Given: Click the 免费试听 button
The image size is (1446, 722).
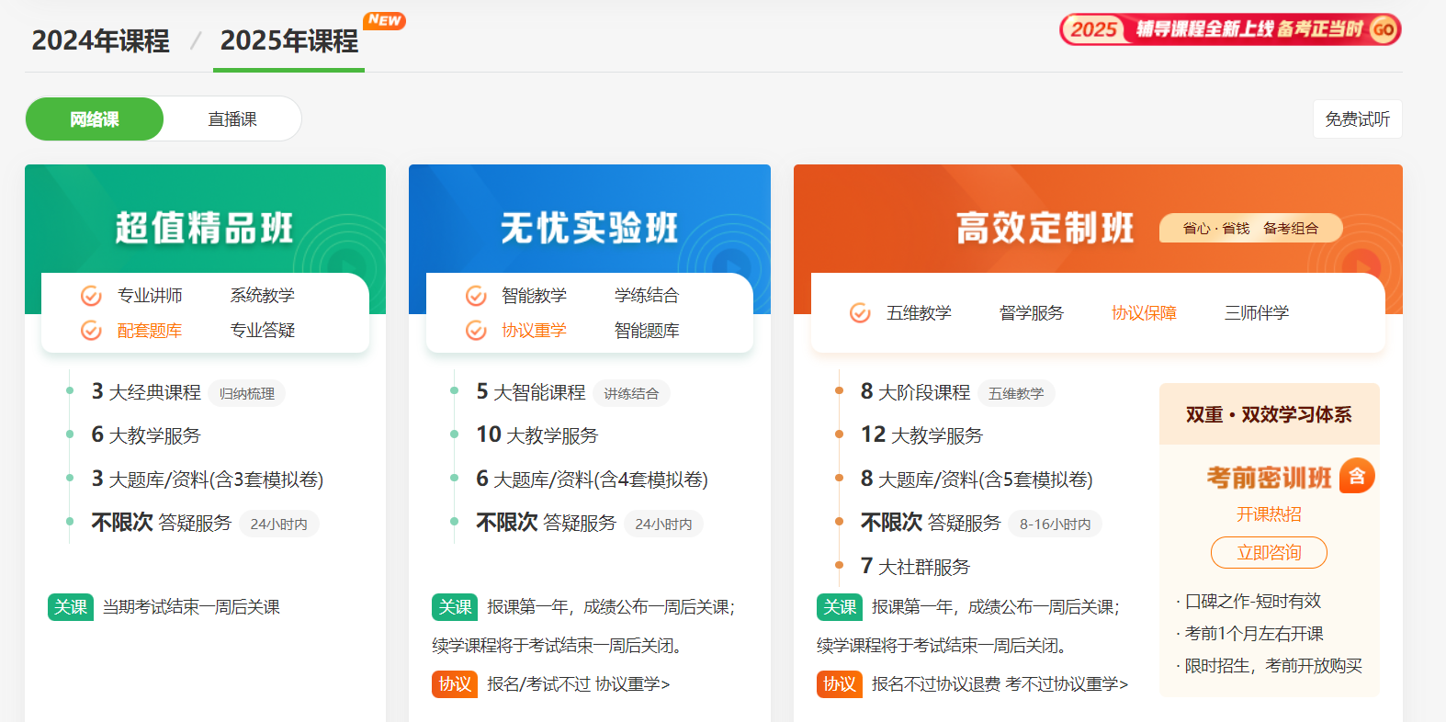Looking at the screenshot, I should point(1357,119).
